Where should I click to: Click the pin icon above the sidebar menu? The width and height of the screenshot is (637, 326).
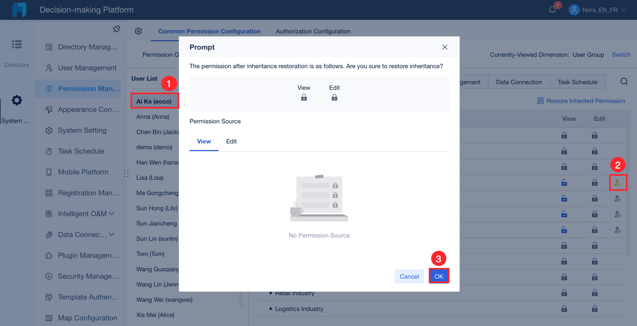(116, 29)
